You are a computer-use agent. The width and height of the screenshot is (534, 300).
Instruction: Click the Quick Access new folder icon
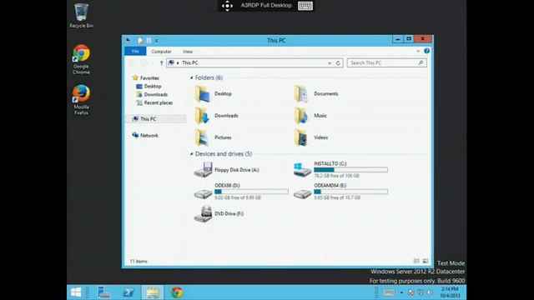click(149, 41)
